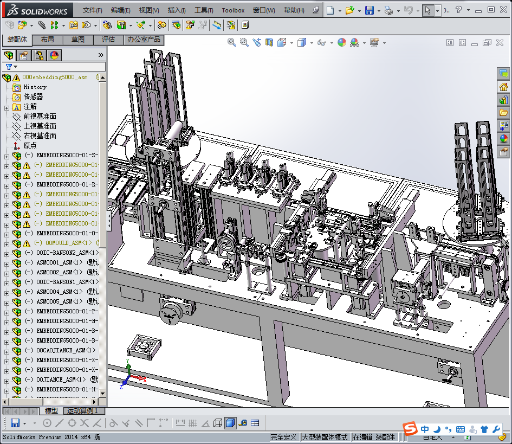Click the New Document icon
The height and width of the screenshot is (444, 512).
[330, 10]
